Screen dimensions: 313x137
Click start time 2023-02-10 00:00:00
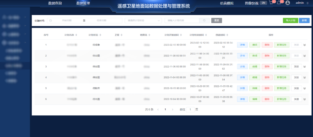pyautogui.click(x=175, y=45)
